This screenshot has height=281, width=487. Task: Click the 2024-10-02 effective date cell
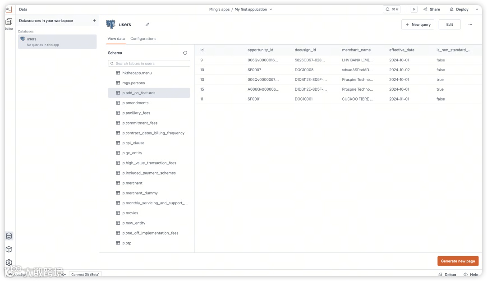pyautogui.click(x=400, y=70)
